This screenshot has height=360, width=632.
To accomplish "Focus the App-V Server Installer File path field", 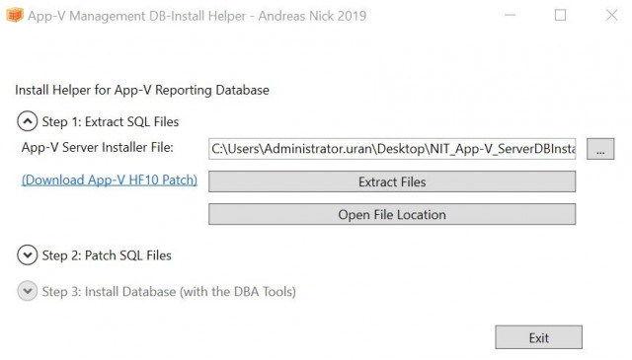I will point(392,149).
